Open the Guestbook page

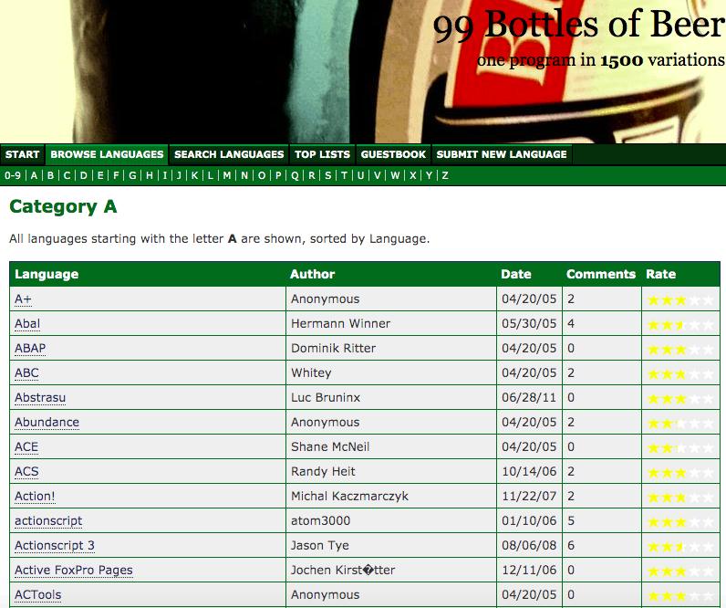pos(393,154)
